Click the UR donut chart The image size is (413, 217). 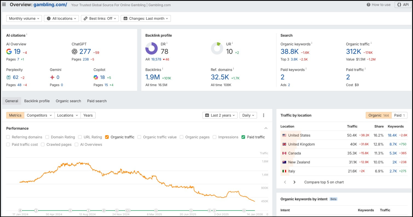[217, 48]
